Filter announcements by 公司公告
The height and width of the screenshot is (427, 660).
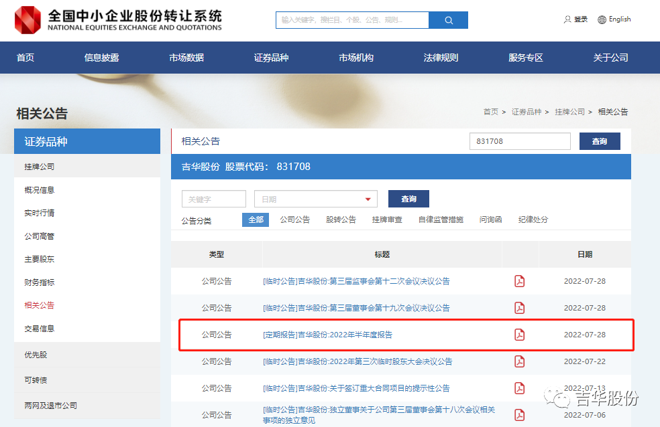pyautogui.click(x=295, y=220)
